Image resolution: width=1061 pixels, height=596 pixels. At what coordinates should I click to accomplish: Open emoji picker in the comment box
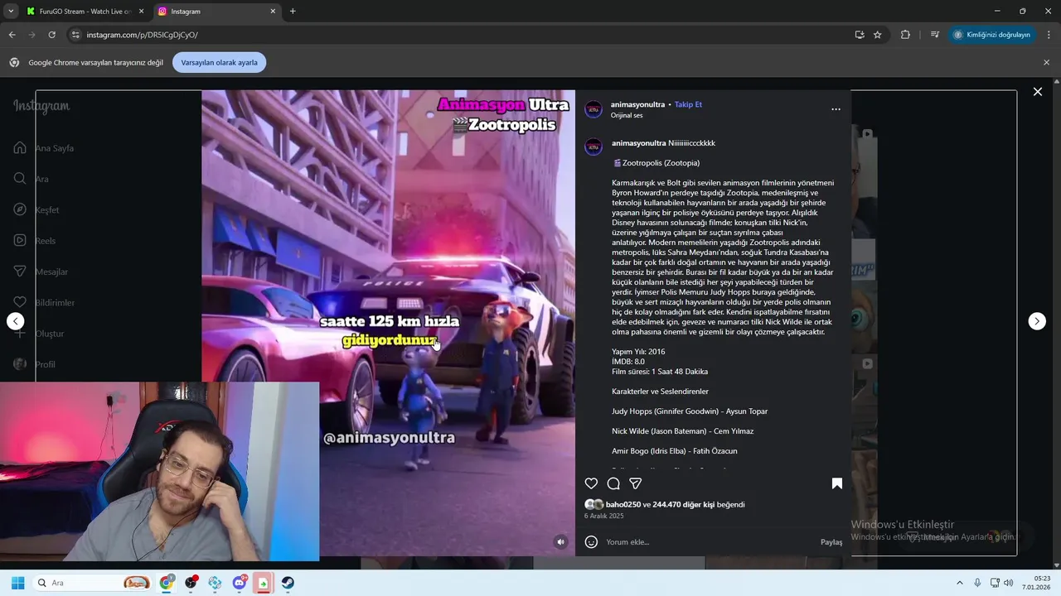pyautogui.click(x=591, y=542)
